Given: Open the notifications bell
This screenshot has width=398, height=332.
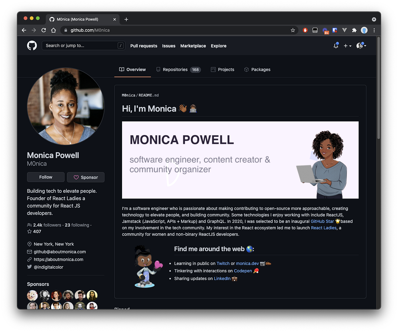Looking at the screenshot, I should click(x=336, y=46).
